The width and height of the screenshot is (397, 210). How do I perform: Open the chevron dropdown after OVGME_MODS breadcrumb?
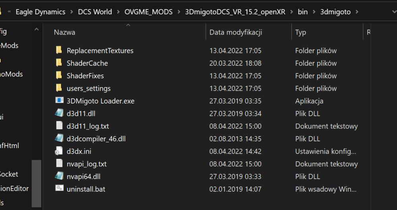179,12
